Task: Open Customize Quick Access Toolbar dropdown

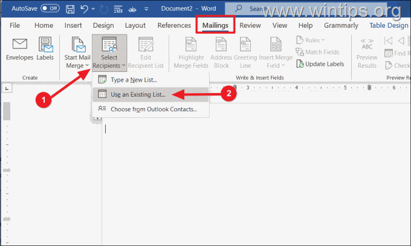Action: click(x=146, y=9)
